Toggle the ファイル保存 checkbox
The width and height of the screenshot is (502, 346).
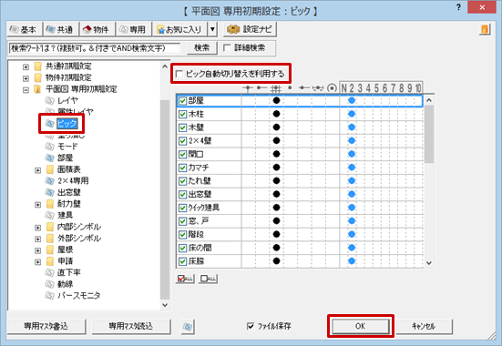[251, 326]
